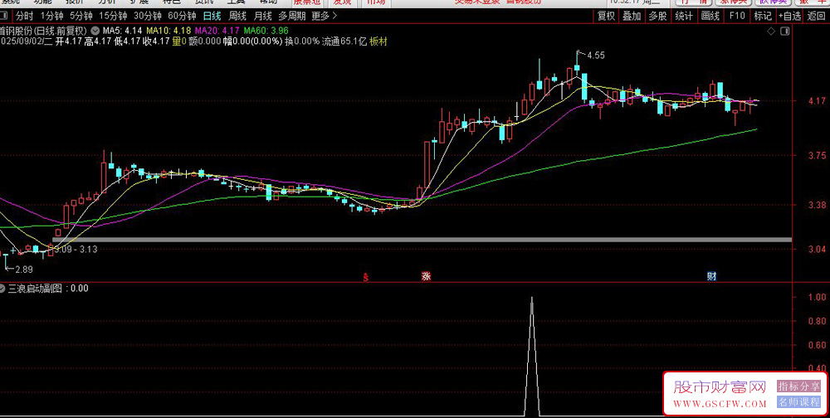
Task: Click the MA5: 4.14 indicator label
Action: (x=122, y=31)
